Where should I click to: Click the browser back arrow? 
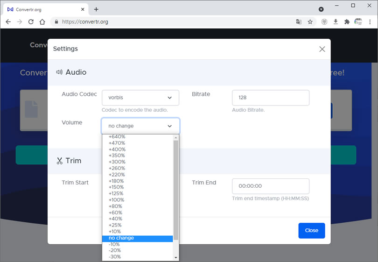8,21
